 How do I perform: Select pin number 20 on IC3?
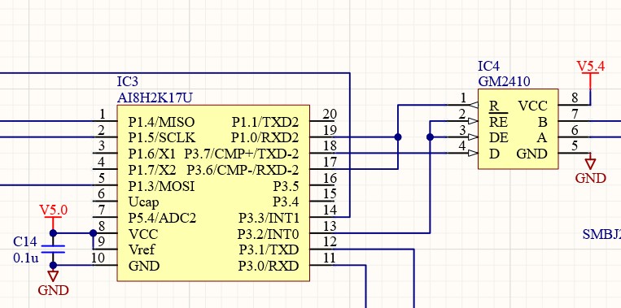point(330,115)
